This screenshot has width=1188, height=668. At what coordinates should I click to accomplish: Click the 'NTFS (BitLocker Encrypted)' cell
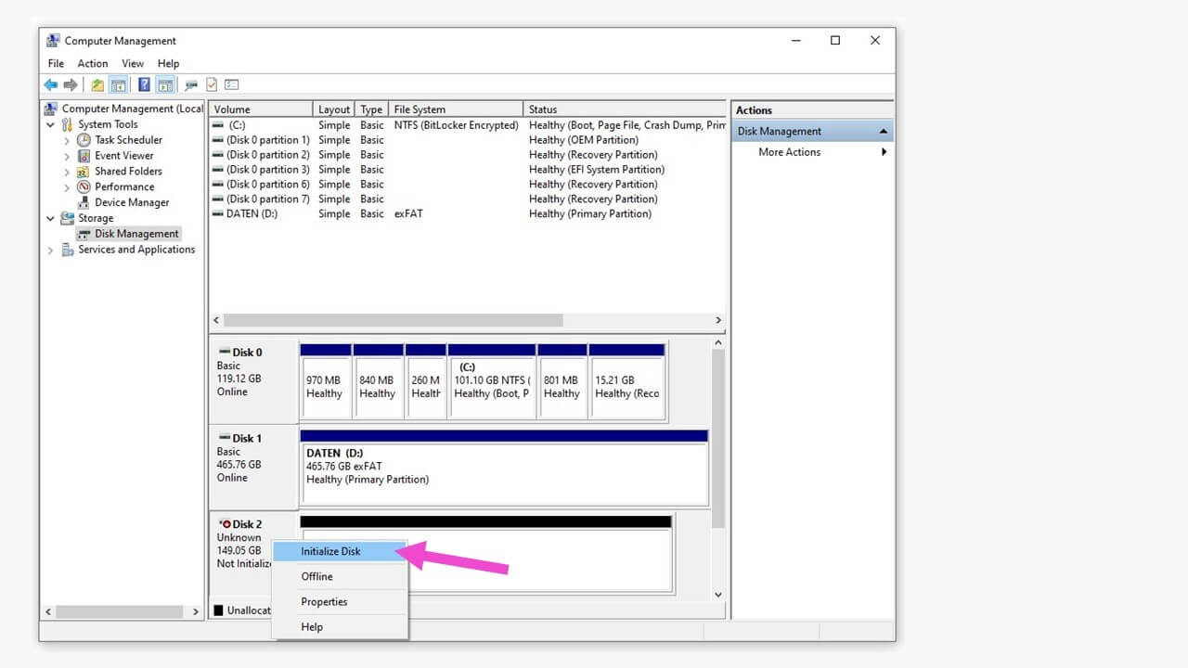click(x=456, y=125)
